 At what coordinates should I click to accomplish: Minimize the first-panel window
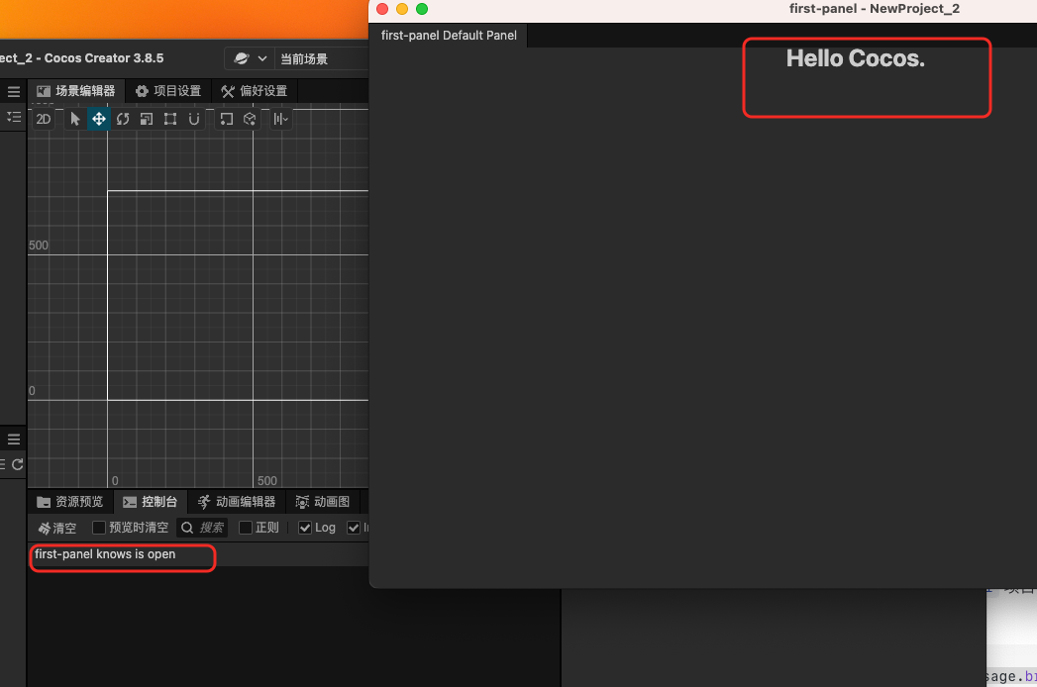click(402, 9)
